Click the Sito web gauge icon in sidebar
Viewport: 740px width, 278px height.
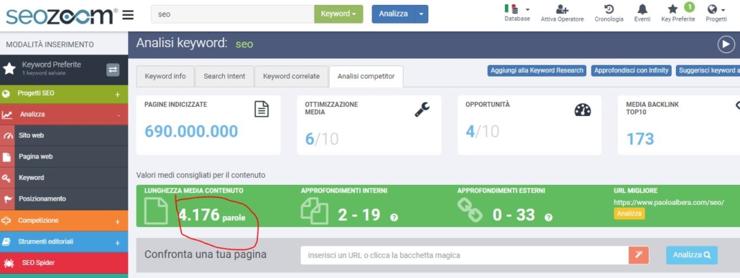pyautogui.click(x=8, y=136)
